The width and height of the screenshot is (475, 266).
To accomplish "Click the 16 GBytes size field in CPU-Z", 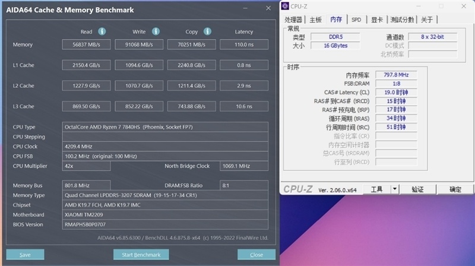I will pos(335,46).
